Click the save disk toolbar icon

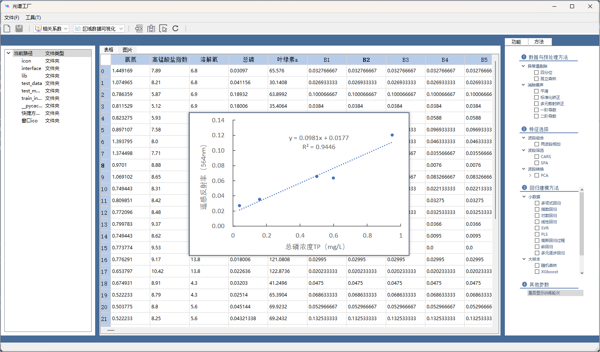(x=19, y=28)
